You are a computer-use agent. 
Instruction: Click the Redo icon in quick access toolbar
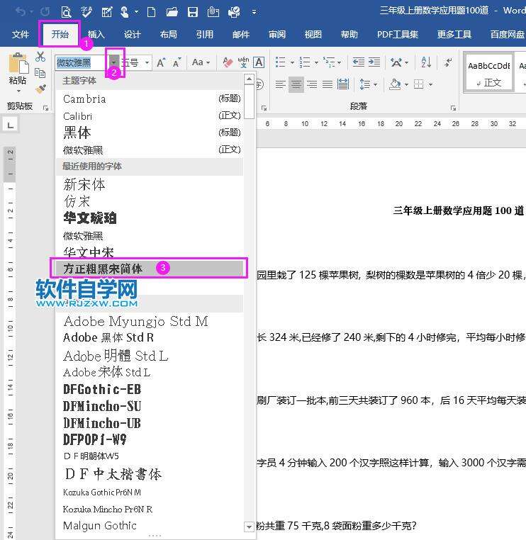tap(45, 12)
